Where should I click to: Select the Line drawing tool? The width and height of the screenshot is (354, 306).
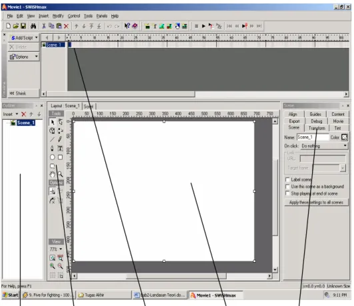click(x=52, y=139)
